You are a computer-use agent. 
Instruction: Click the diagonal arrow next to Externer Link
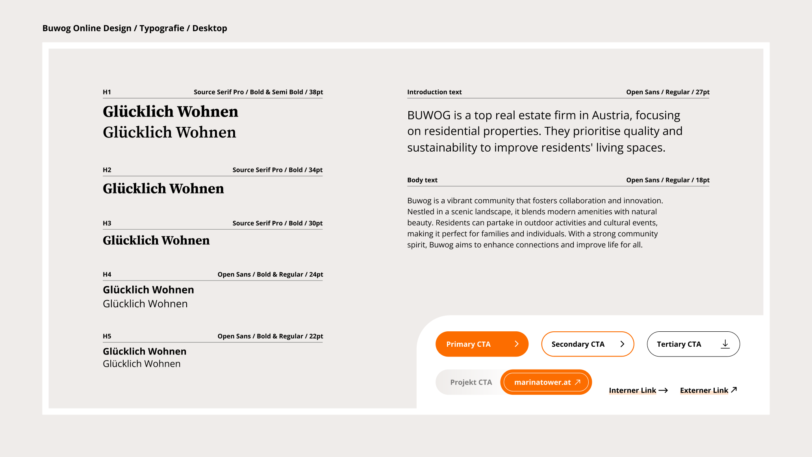[x=734, y=390]
